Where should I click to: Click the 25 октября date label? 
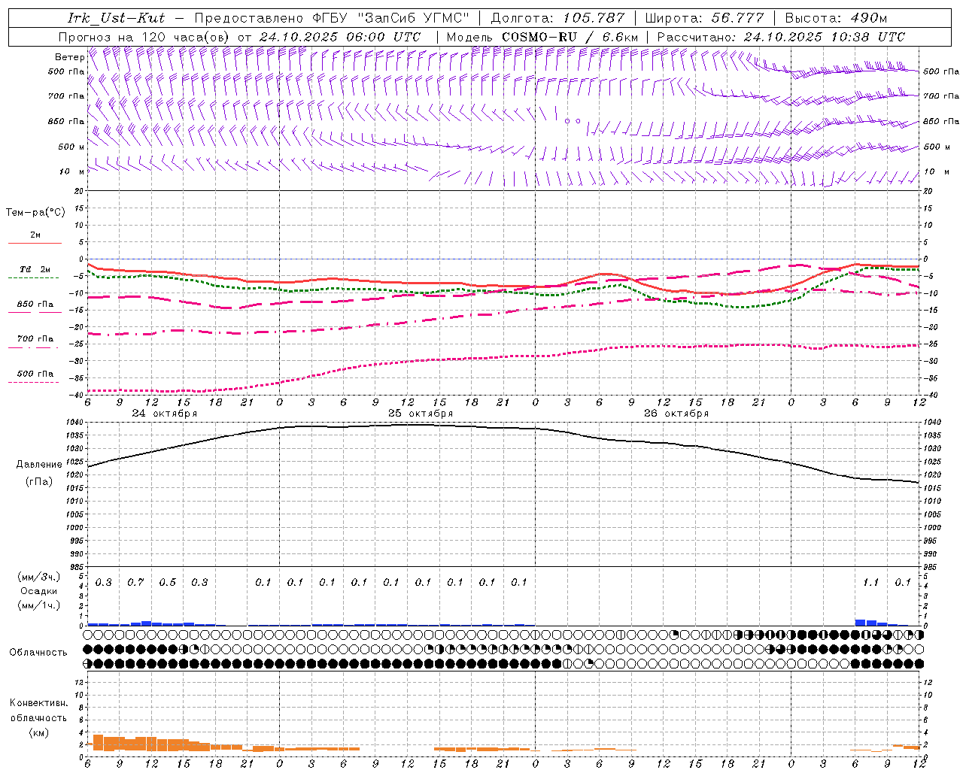point(421,414)
